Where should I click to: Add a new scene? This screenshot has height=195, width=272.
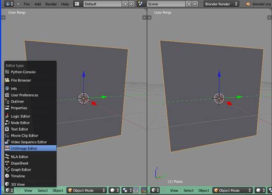[x=189, y=4]
